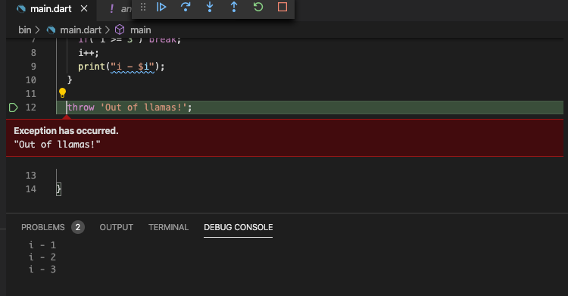568x296 pixels.
Task: Click the Step Into debug button
Action: pyautogui.click(x=210, y=7)
